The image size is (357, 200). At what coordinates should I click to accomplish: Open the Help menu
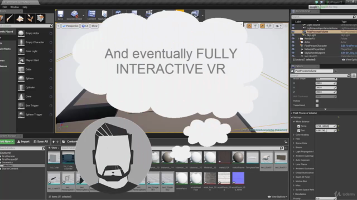25,7
